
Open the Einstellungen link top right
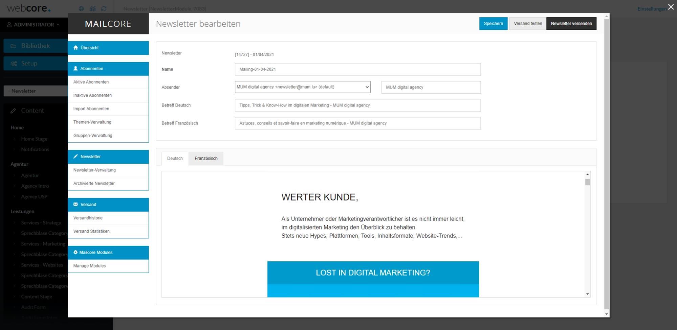coord(652,8)
